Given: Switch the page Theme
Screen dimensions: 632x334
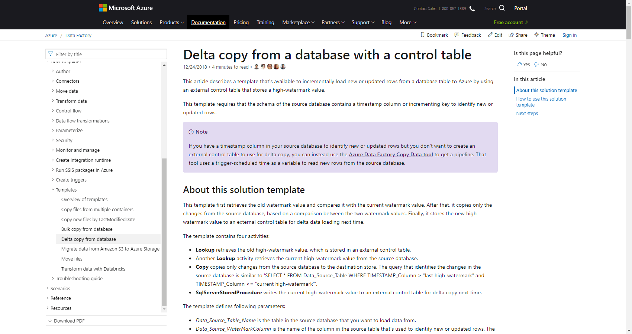Looking at the screenshot, I should point(544,35).
